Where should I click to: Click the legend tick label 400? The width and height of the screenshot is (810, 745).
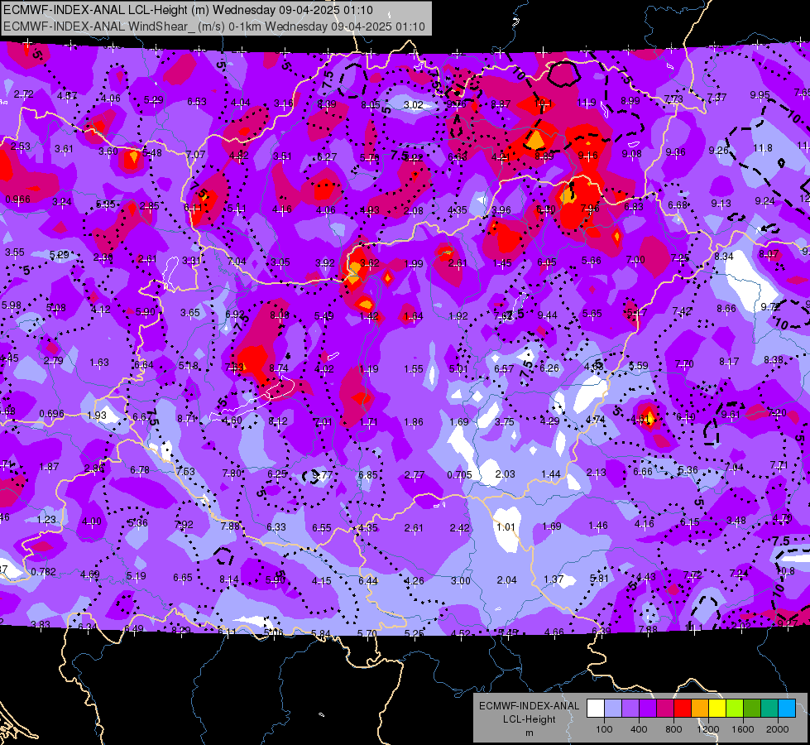(x=639, y=729)
